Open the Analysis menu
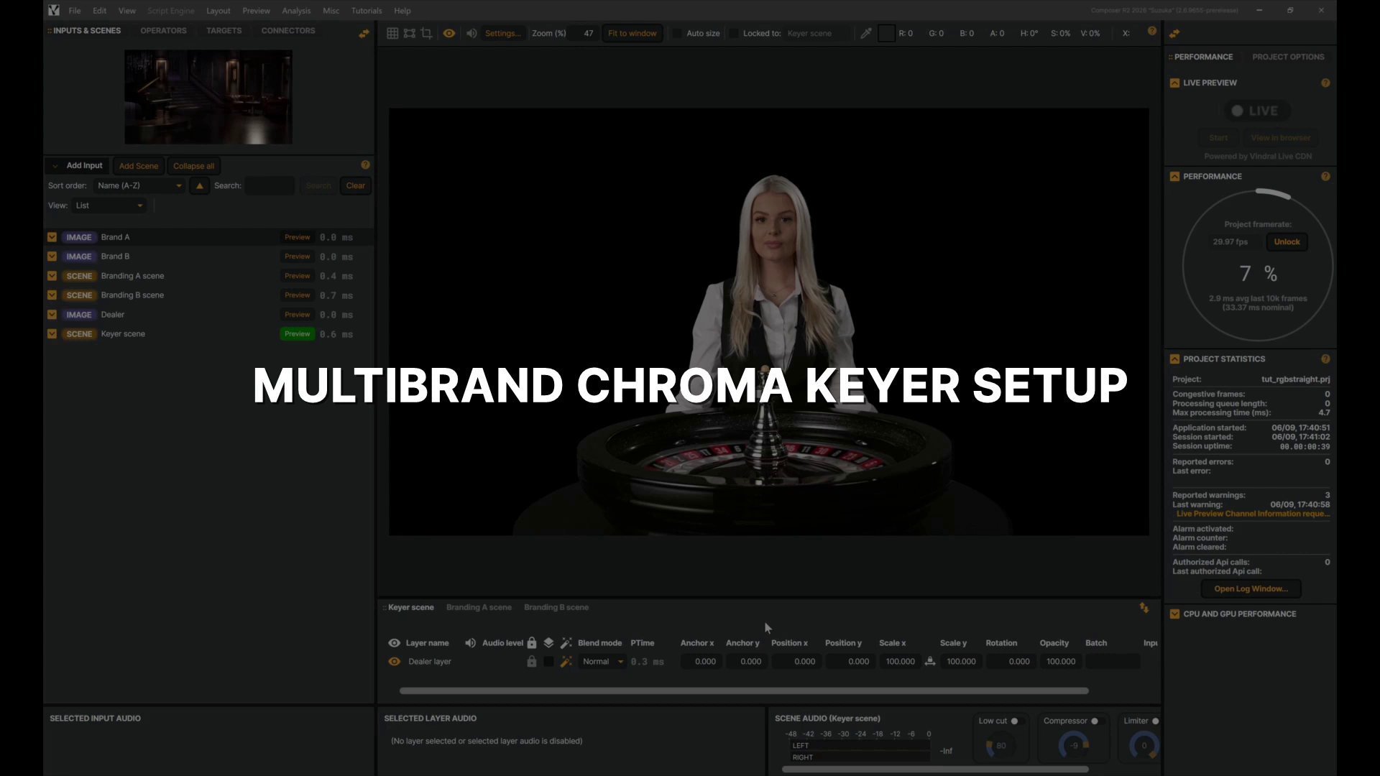Viewport: 1380px width, 776px height. pyautogui.click(x=296, y=11)
